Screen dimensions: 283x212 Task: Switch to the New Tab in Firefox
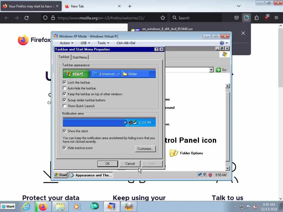(x=93, y=6)
